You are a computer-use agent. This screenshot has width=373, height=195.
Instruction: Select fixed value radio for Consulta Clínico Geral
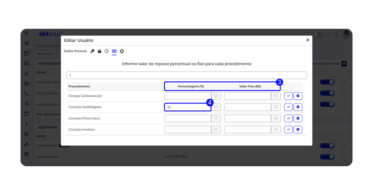click(x=276, y=118)
